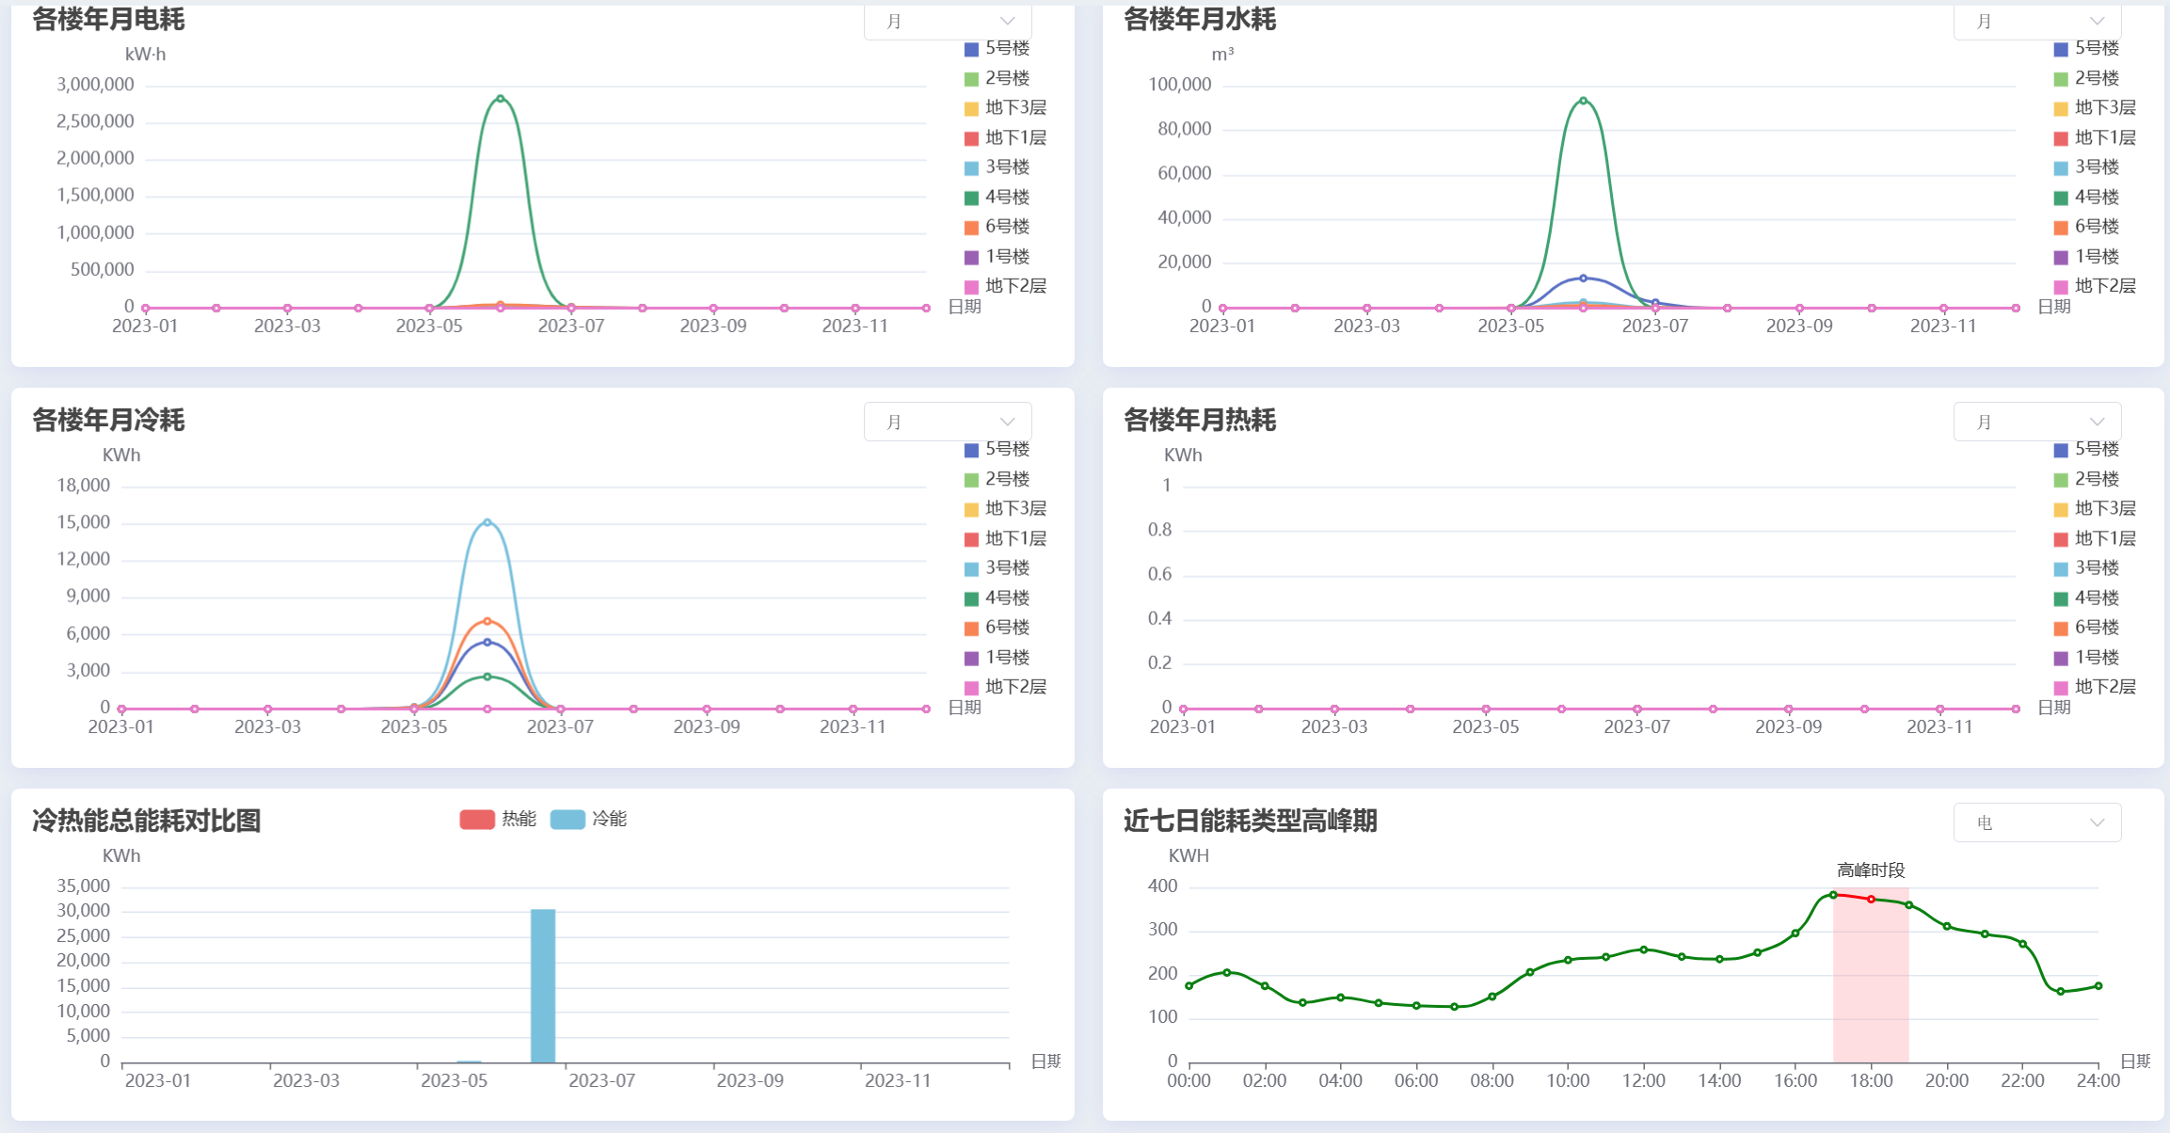Toggle 2号楼 legend in 冷耗 chart
Viewport: 2170px width, 1133px height.
(997, 479)
